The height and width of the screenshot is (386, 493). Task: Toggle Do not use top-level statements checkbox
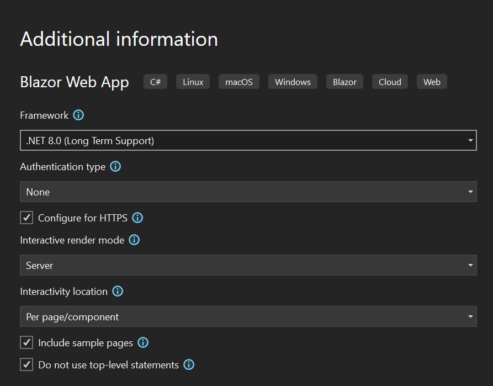click(x=26, y=365)
